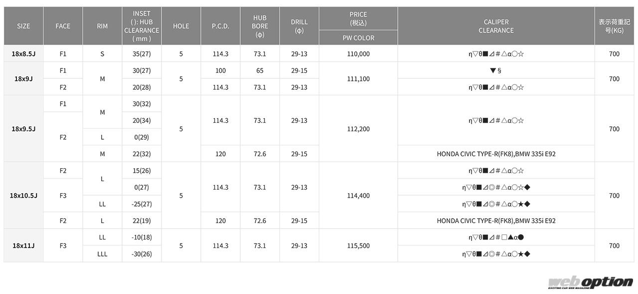Select the 115,500 price cell

point(358,246)
